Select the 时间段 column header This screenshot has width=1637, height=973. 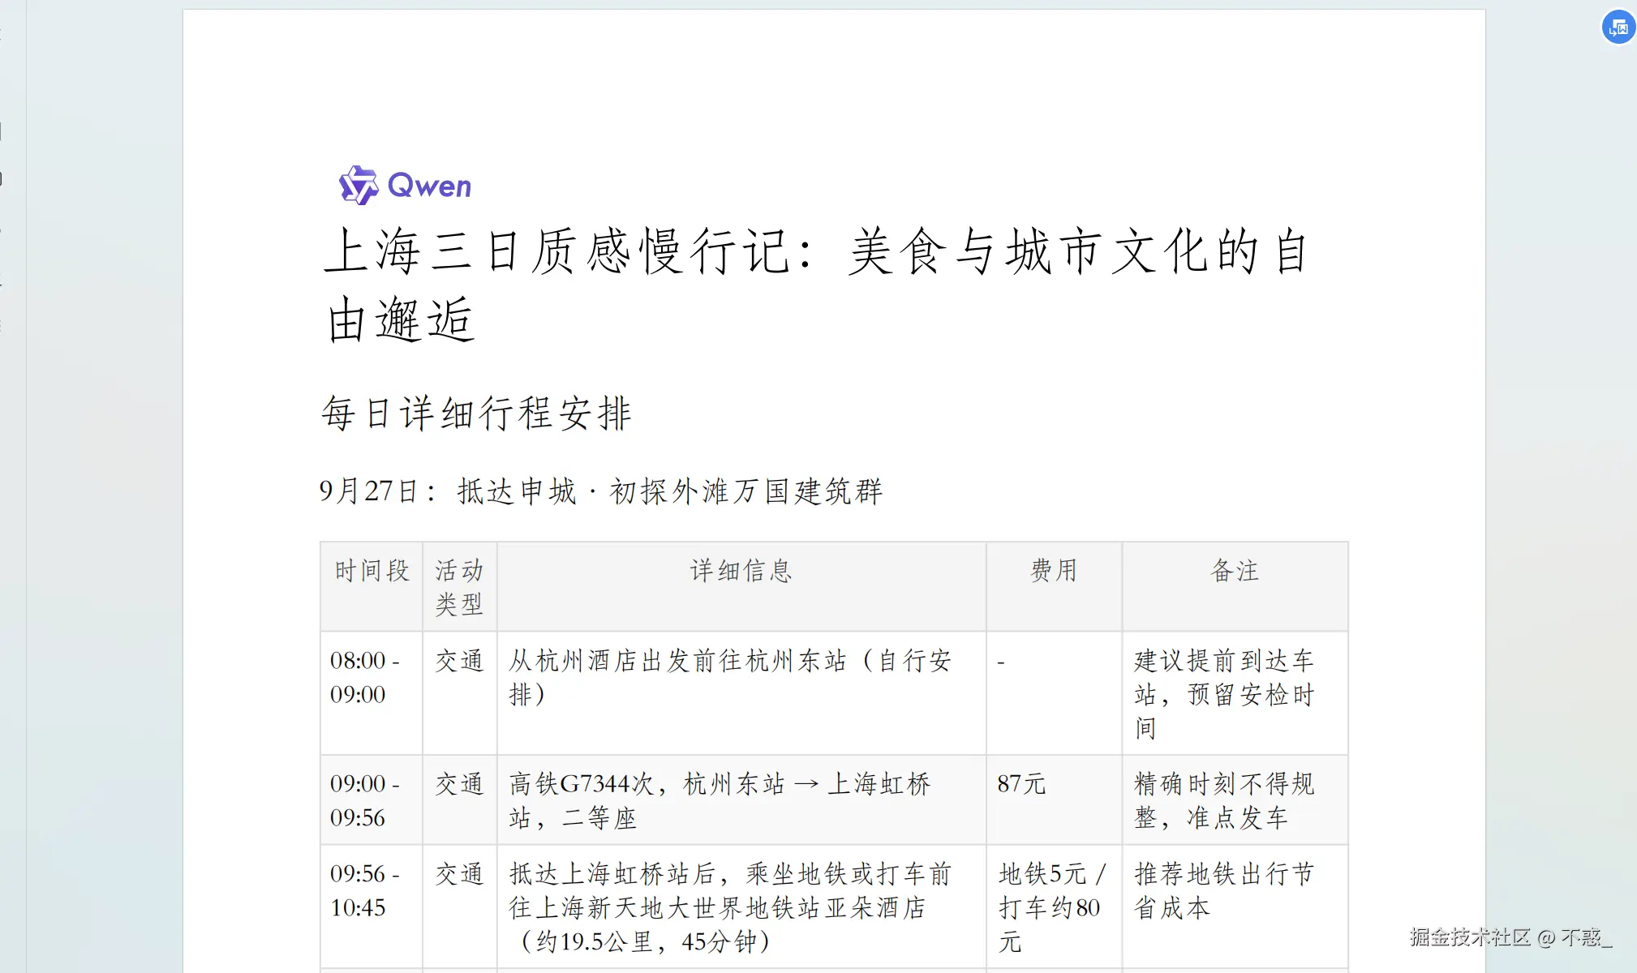[x=372, y=571]
